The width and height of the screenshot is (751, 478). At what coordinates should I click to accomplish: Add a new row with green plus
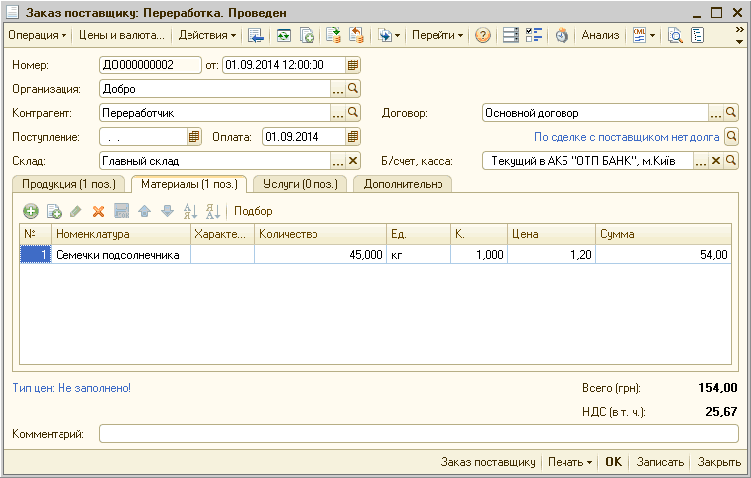(31, 211)
